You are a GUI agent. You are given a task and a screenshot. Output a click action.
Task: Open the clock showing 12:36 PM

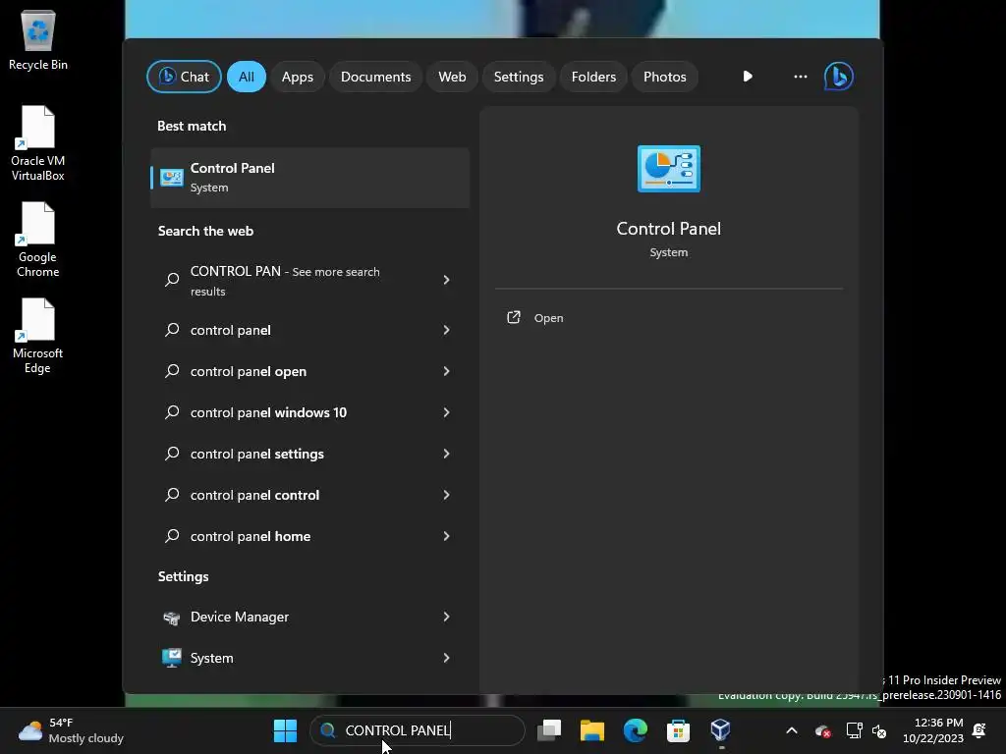933,730
